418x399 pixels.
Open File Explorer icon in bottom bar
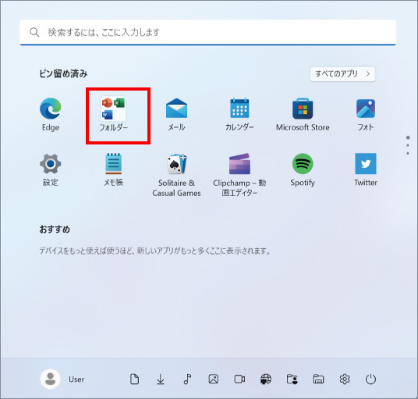318,379
